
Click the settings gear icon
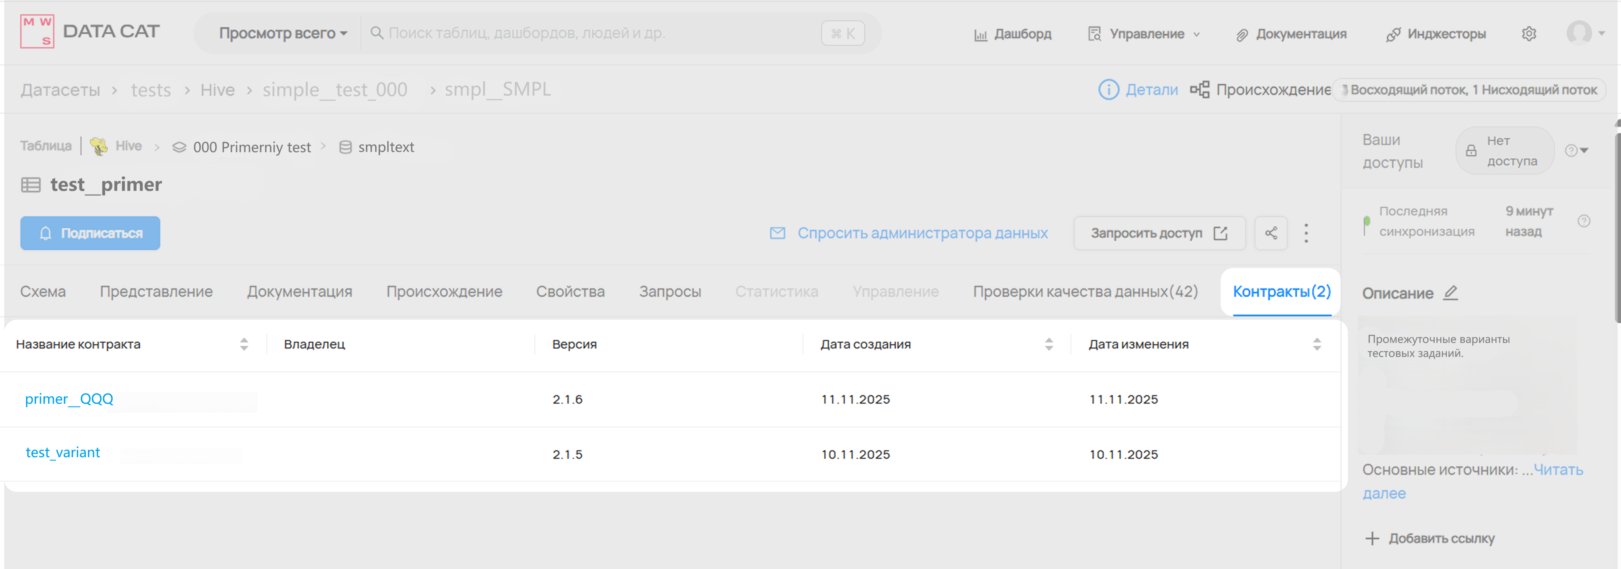1529,34
